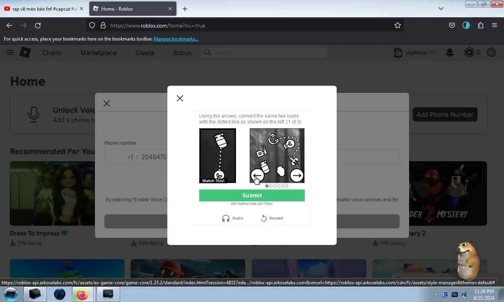This screenshot has width=504, height=302.
Task: Open the Windows Start menu
Action: [11, 294]
